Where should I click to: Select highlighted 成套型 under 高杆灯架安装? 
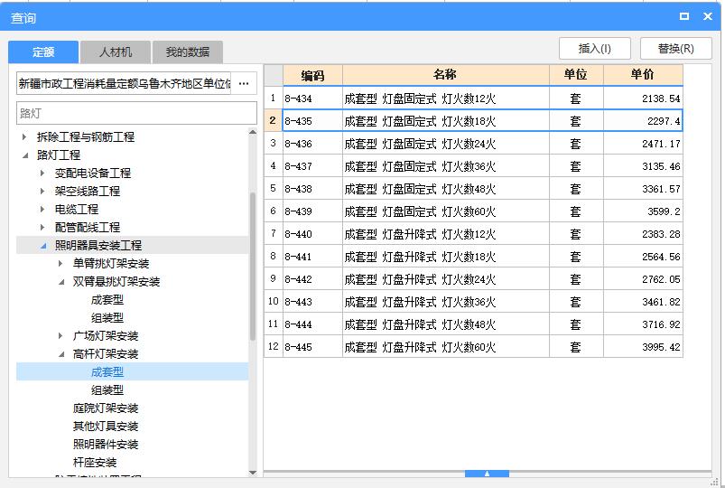tap(107, 371)
